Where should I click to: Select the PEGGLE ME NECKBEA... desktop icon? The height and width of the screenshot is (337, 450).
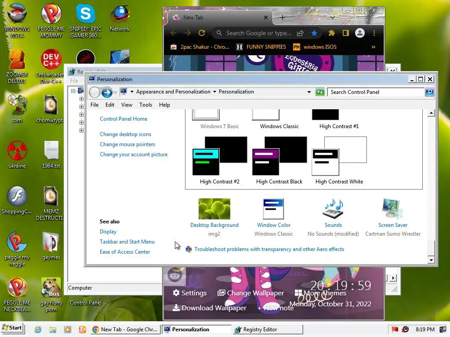click(x=17, y=294)
